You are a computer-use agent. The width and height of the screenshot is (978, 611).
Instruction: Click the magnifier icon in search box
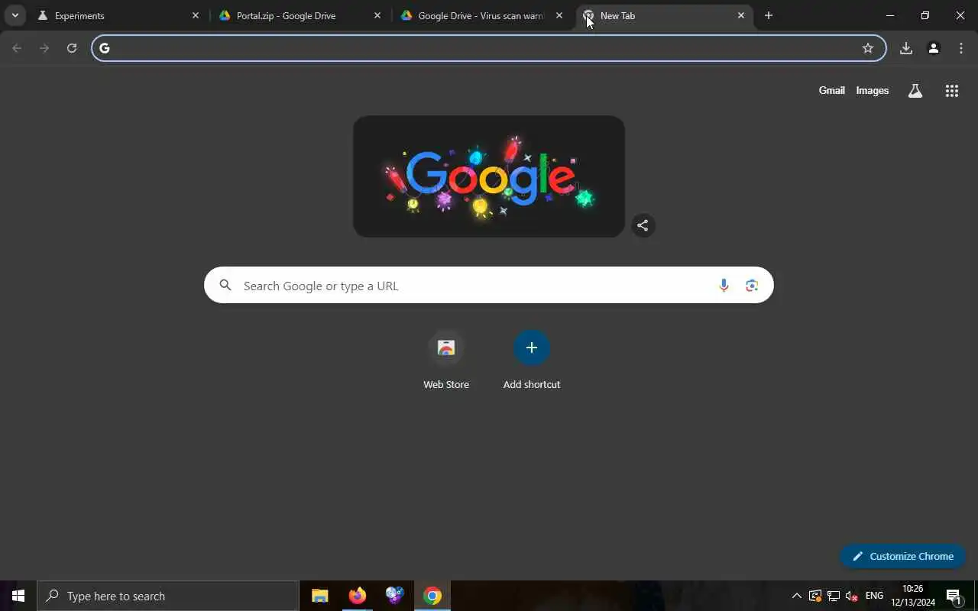225,285
